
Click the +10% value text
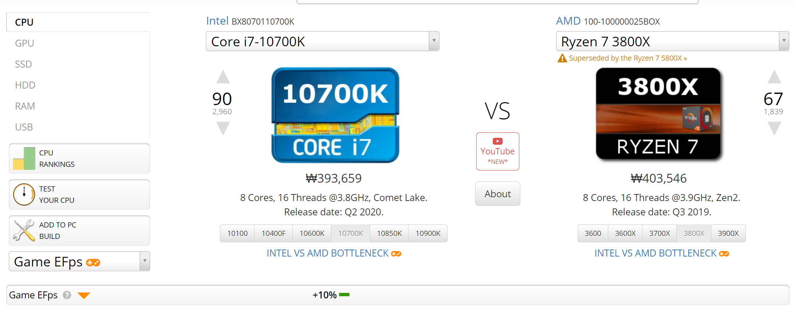324,295
